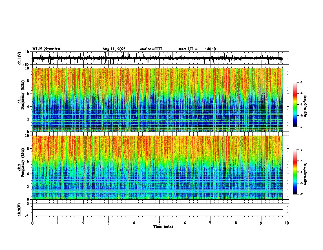Click the ch.1 voltage waveform trace panel
The width and height of the screenshot is (323, 250).
click(x=159, y=58)
